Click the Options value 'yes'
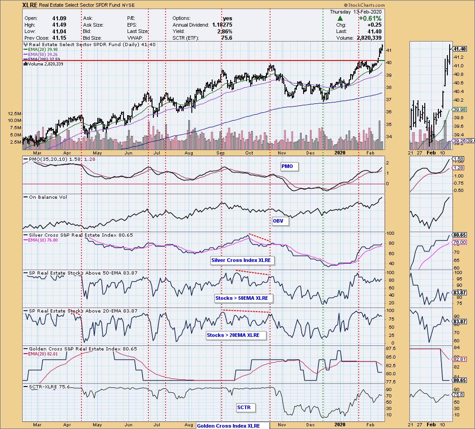The width and height of the screenshot is (475, 429). click(227, 19)
